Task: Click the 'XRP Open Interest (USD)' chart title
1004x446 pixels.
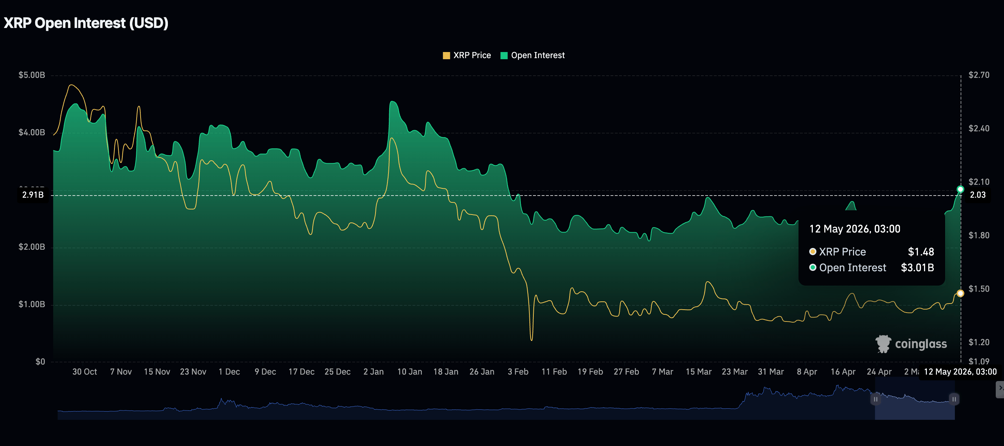Action: click(x=86, y=23)
